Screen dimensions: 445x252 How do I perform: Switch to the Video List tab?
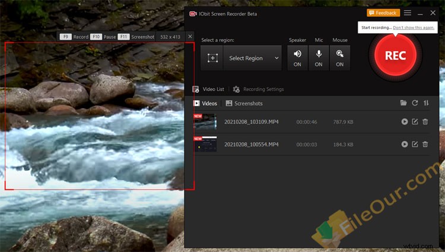pyautogui.click(x=208, y=90)
